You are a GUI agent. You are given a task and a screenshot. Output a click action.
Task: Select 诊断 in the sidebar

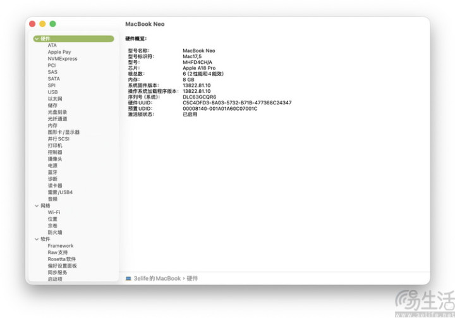point(52,179)
